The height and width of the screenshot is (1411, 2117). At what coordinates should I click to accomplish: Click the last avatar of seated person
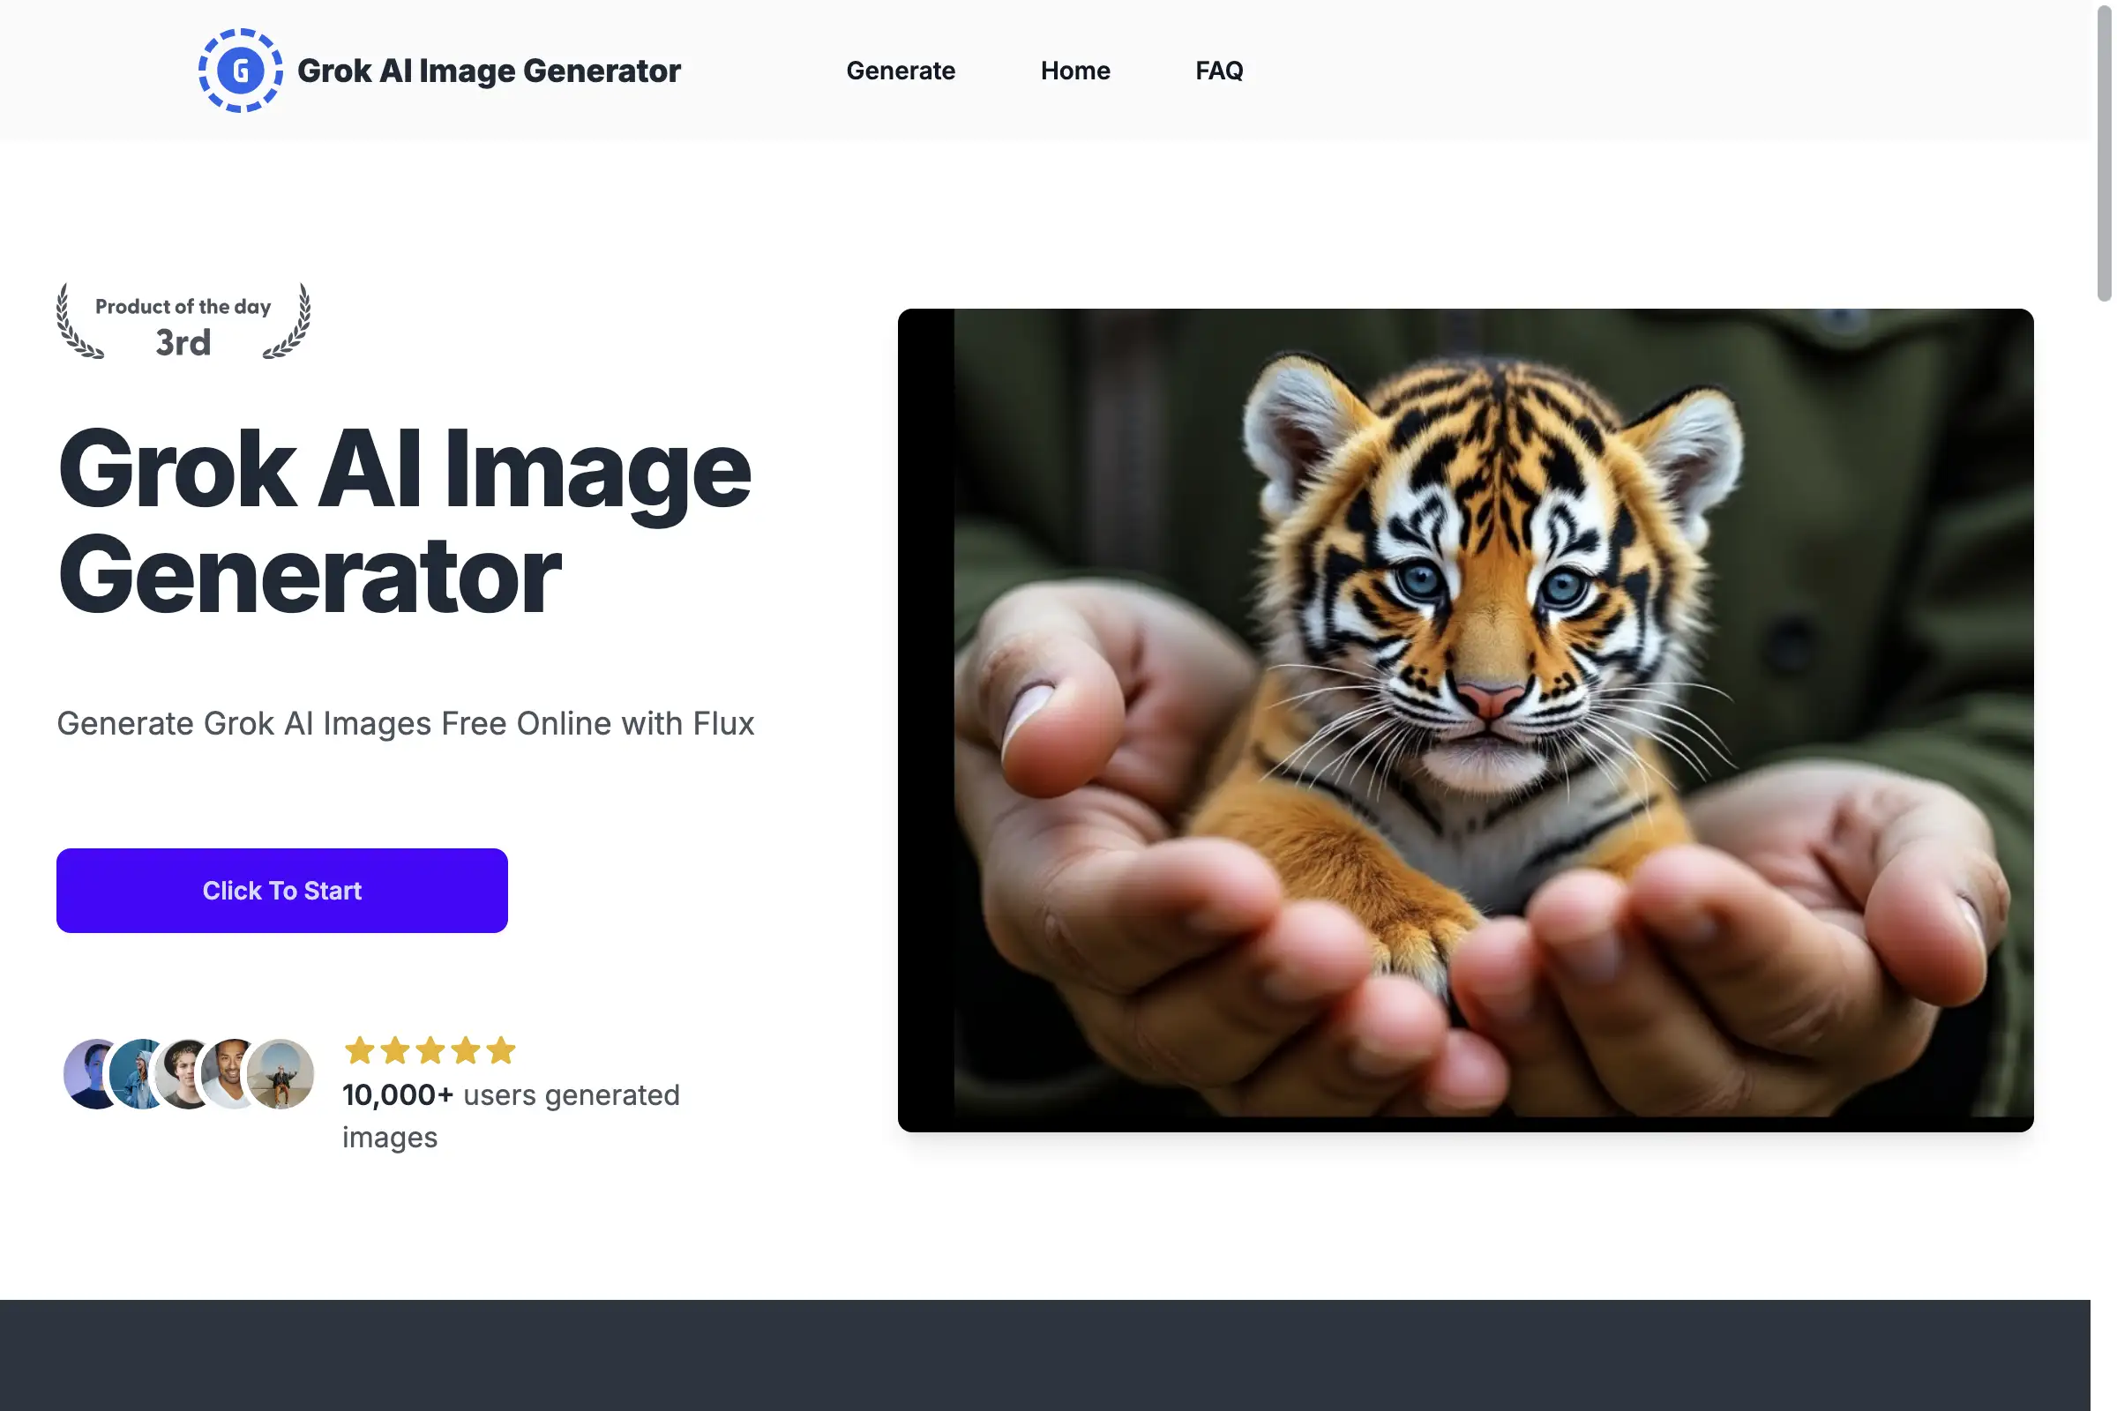[280, 1072]
